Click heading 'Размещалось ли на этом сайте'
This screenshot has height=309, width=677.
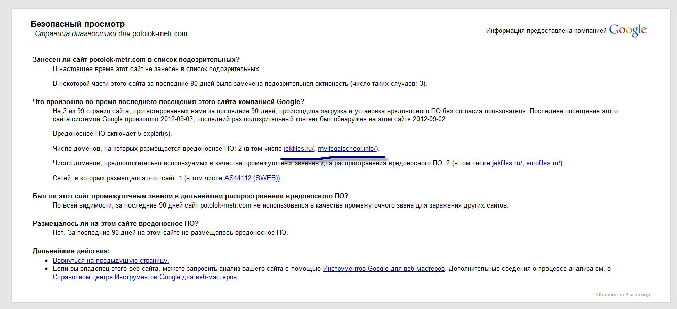pyautogui.click(x=115, y=224)
